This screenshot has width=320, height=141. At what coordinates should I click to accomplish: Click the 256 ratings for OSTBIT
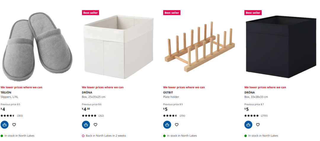(182, 116)
